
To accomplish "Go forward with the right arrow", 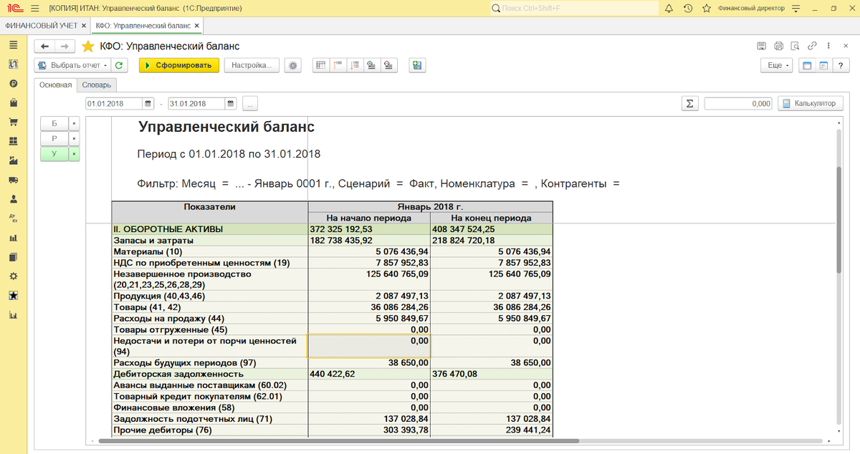I will tap(64, 46).
